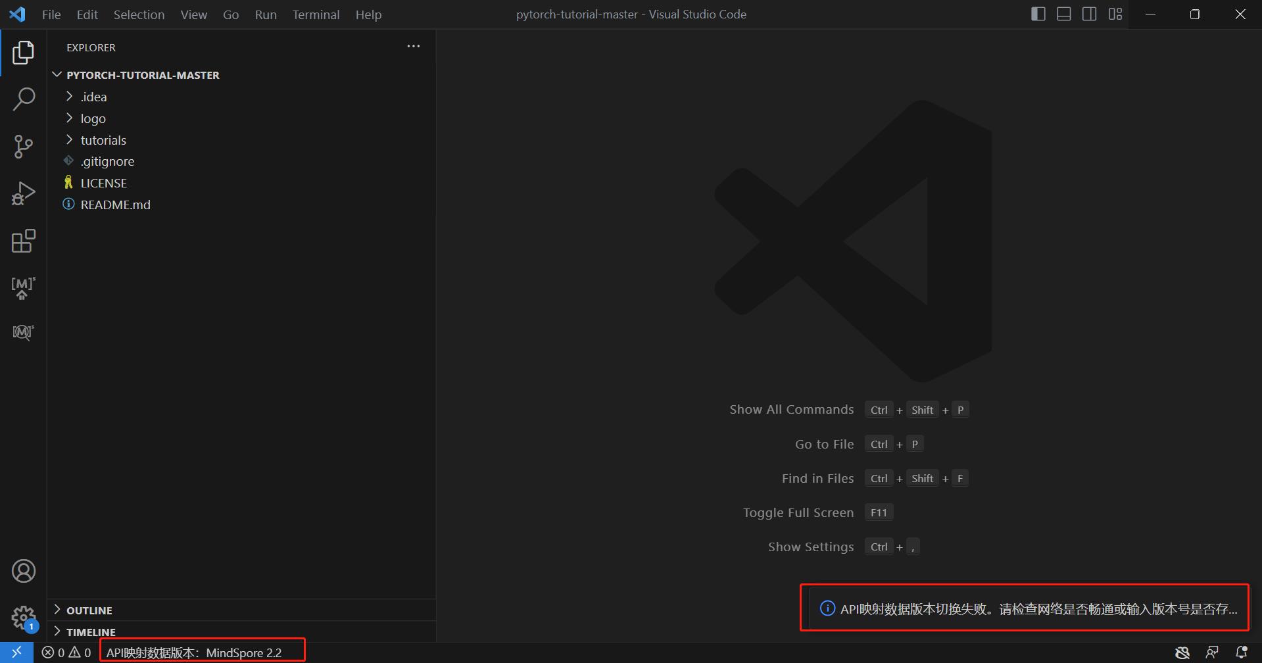This screenshot has height=663, width=1262.
Task: Toggle the secondary side bar layout icon
Action: (x=1090, y=14)
